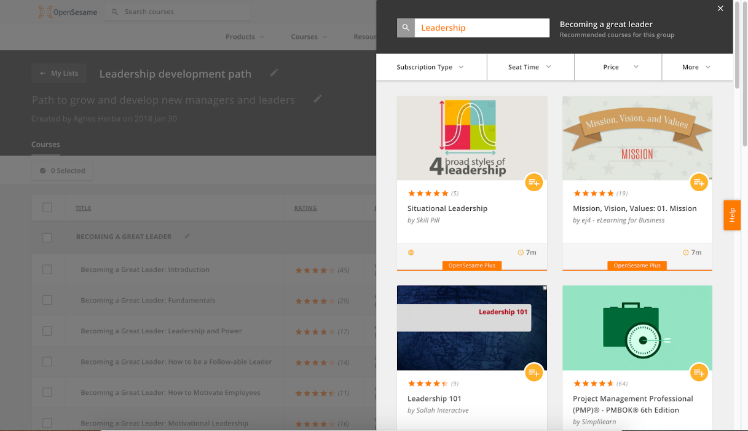
Task: Open the Products menu in navigation
Action: (245, 37)
